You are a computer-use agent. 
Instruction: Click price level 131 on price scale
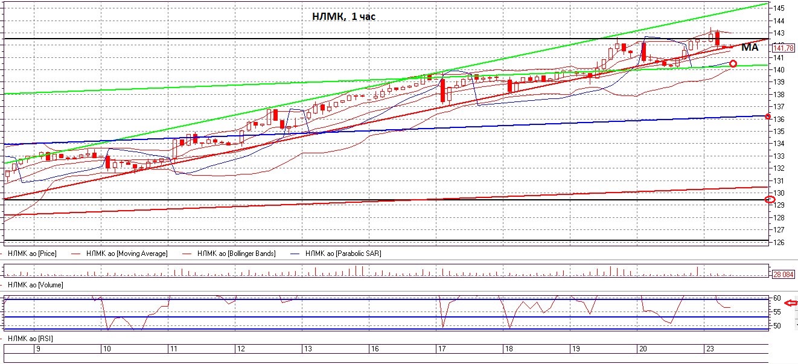coord(778,181)
